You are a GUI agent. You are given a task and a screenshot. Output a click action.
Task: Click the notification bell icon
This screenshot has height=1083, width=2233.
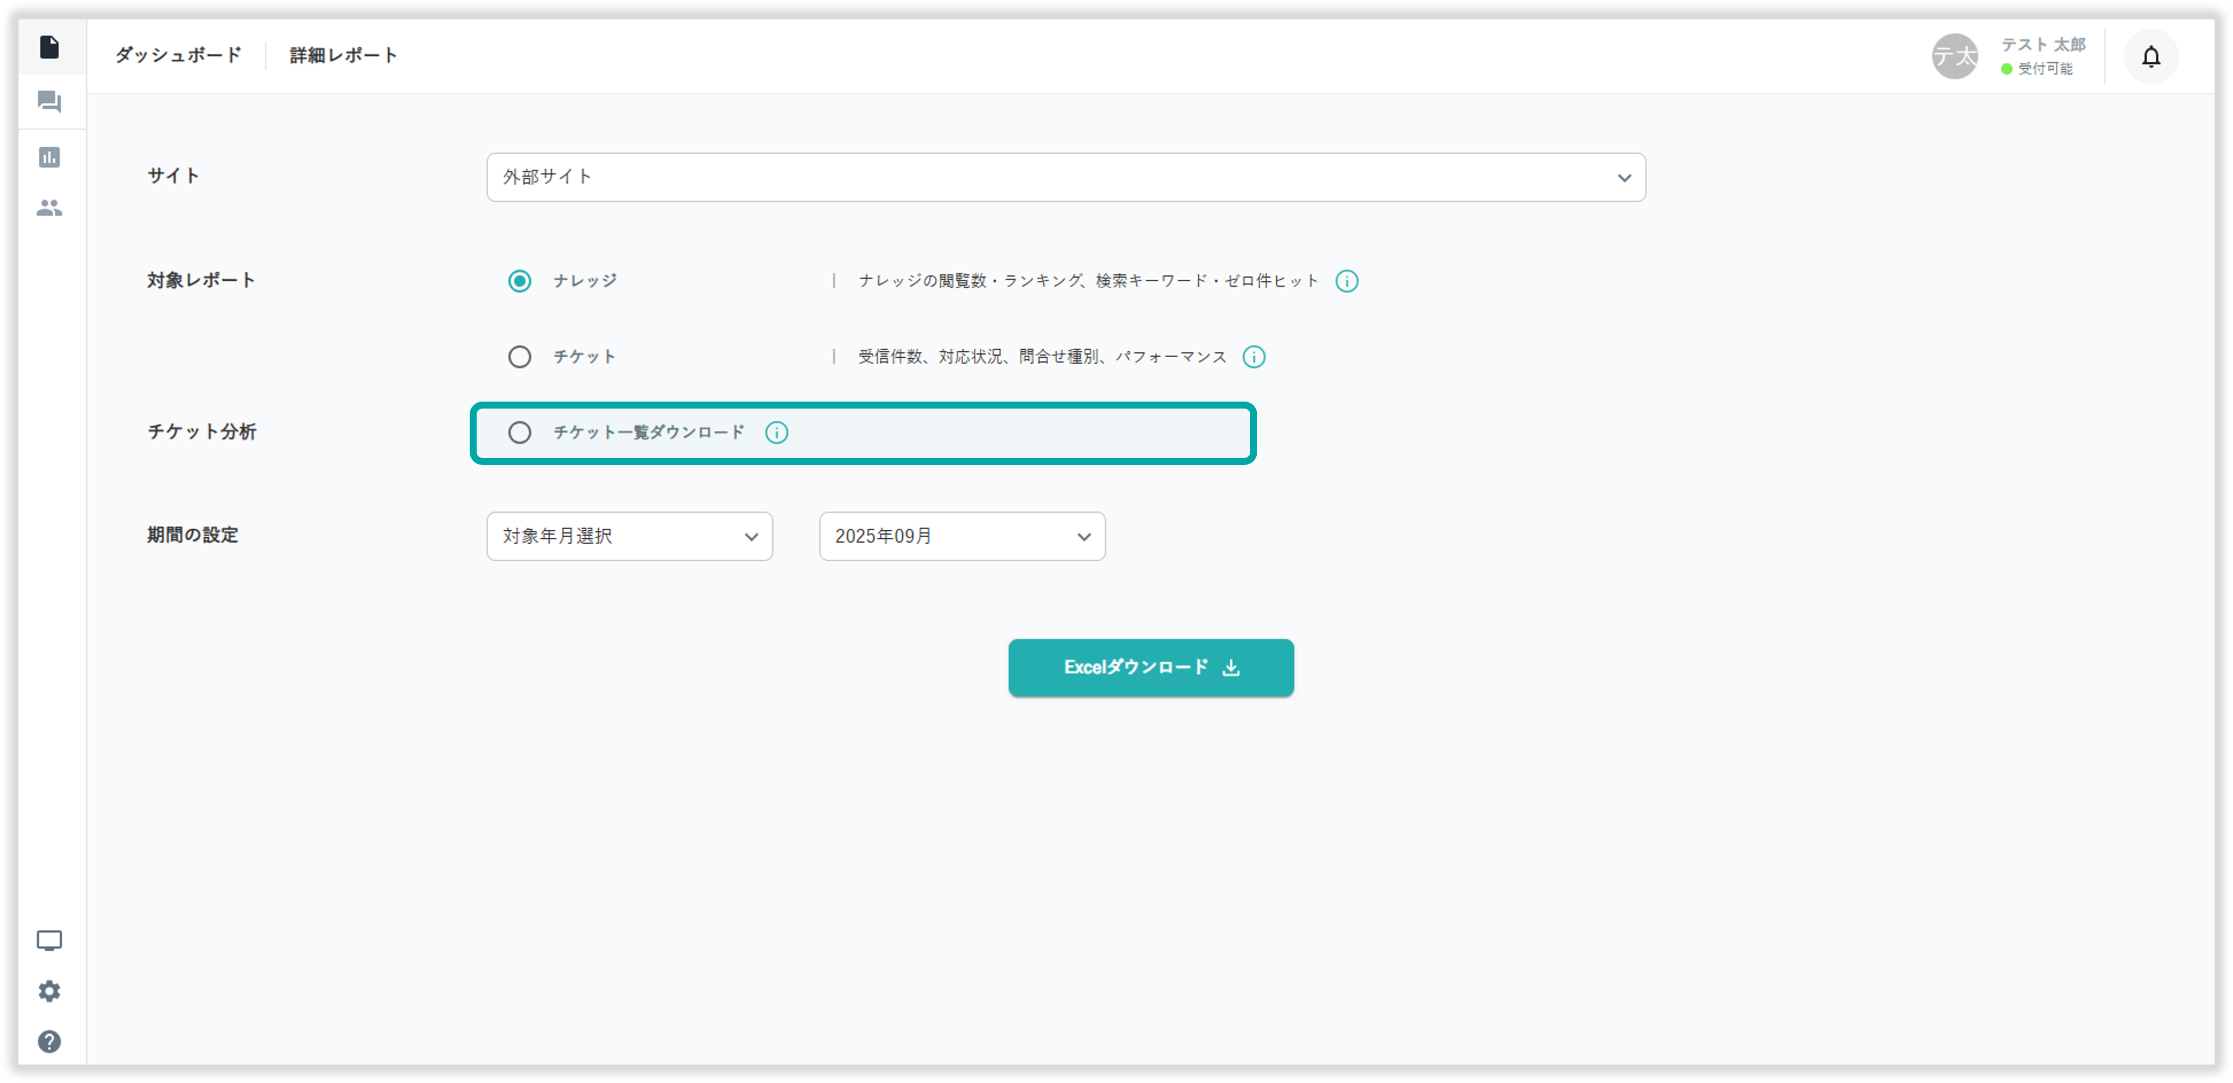pyautogui.click(x=2151, y=57)
